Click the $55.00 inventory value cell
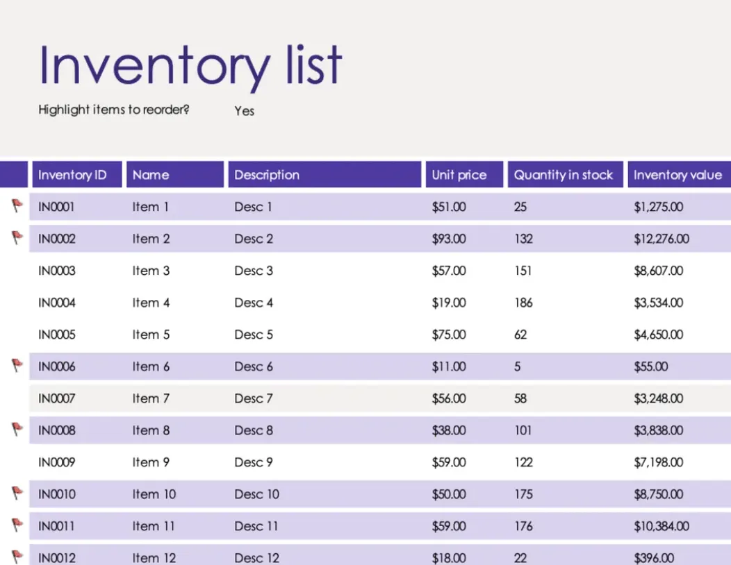This screenshot has height=565, width=731. click(x=651, y=366)
